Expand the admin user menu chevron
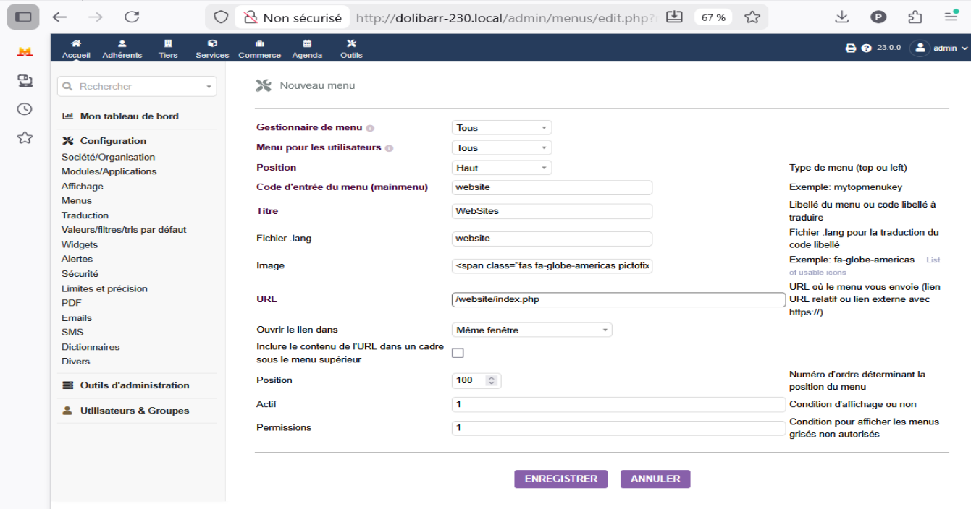 [x=964, y=48]
